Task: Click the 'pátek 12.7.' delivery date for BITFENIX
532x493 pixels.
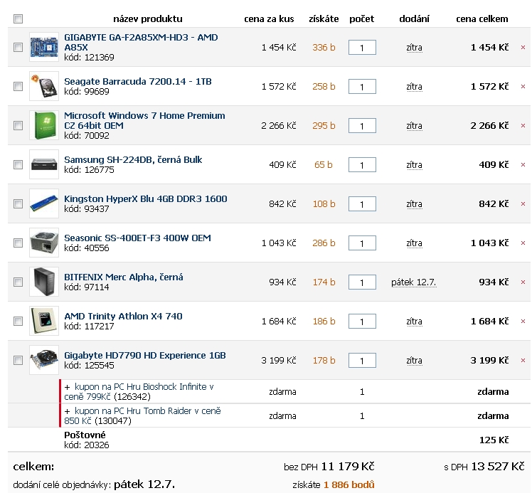Action: pyautogui.click(x=413, y=282)
